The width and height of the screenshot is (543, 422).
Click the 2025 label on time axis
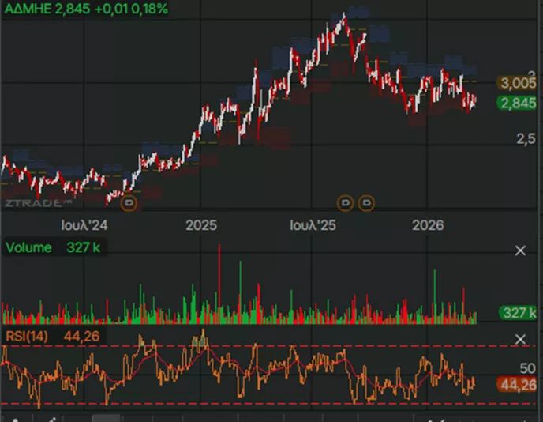click(201, 225)
